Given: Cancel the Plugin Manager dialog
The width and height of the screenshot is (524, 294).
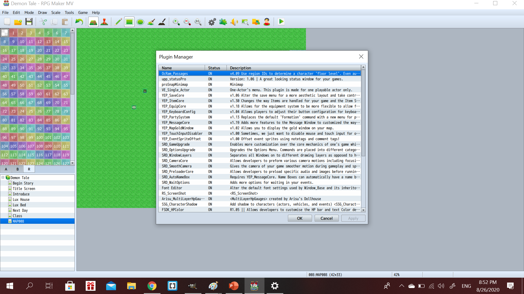Looking at the screenshot, I should [x=326, y=218].
